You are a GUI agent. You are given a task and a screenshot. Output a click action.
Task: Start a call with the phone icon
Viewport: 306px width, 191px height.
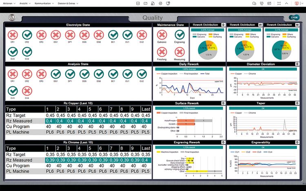coord(262,3)
